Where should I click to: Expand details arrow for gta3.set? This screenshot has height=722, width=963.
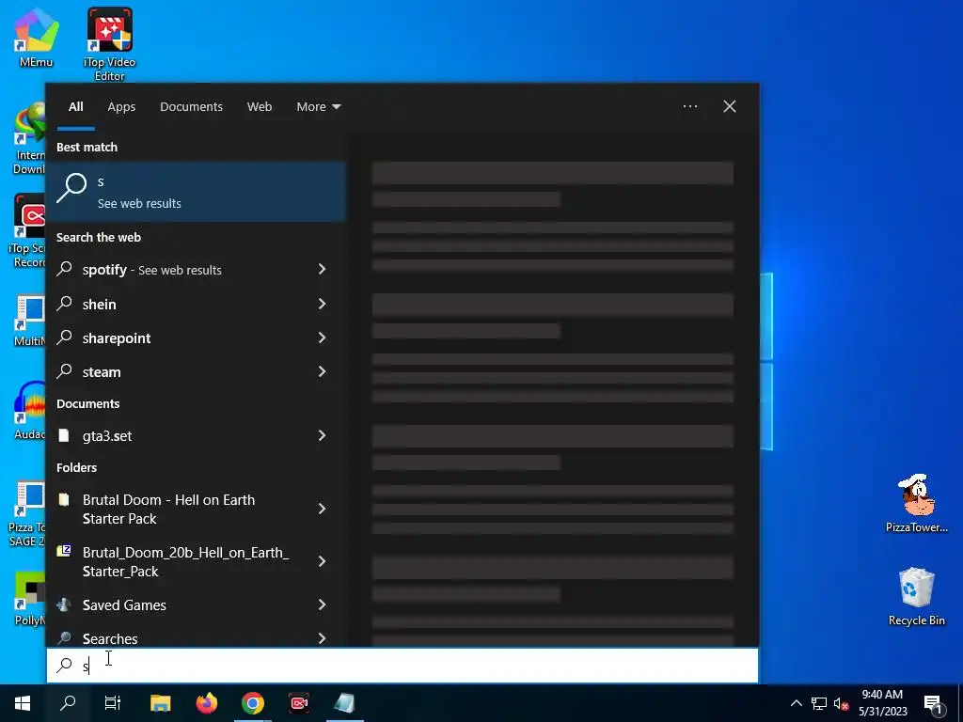[322, 435]
